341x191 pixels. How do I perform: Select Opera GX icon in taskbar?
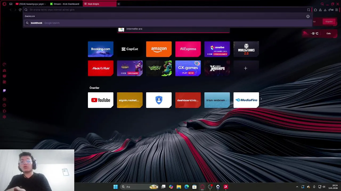(202, 187)
